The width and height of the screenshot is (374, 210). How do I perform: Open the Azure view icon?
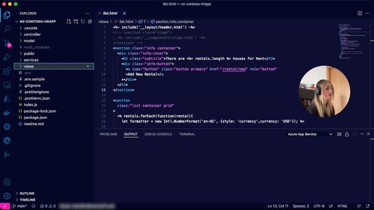7,99
